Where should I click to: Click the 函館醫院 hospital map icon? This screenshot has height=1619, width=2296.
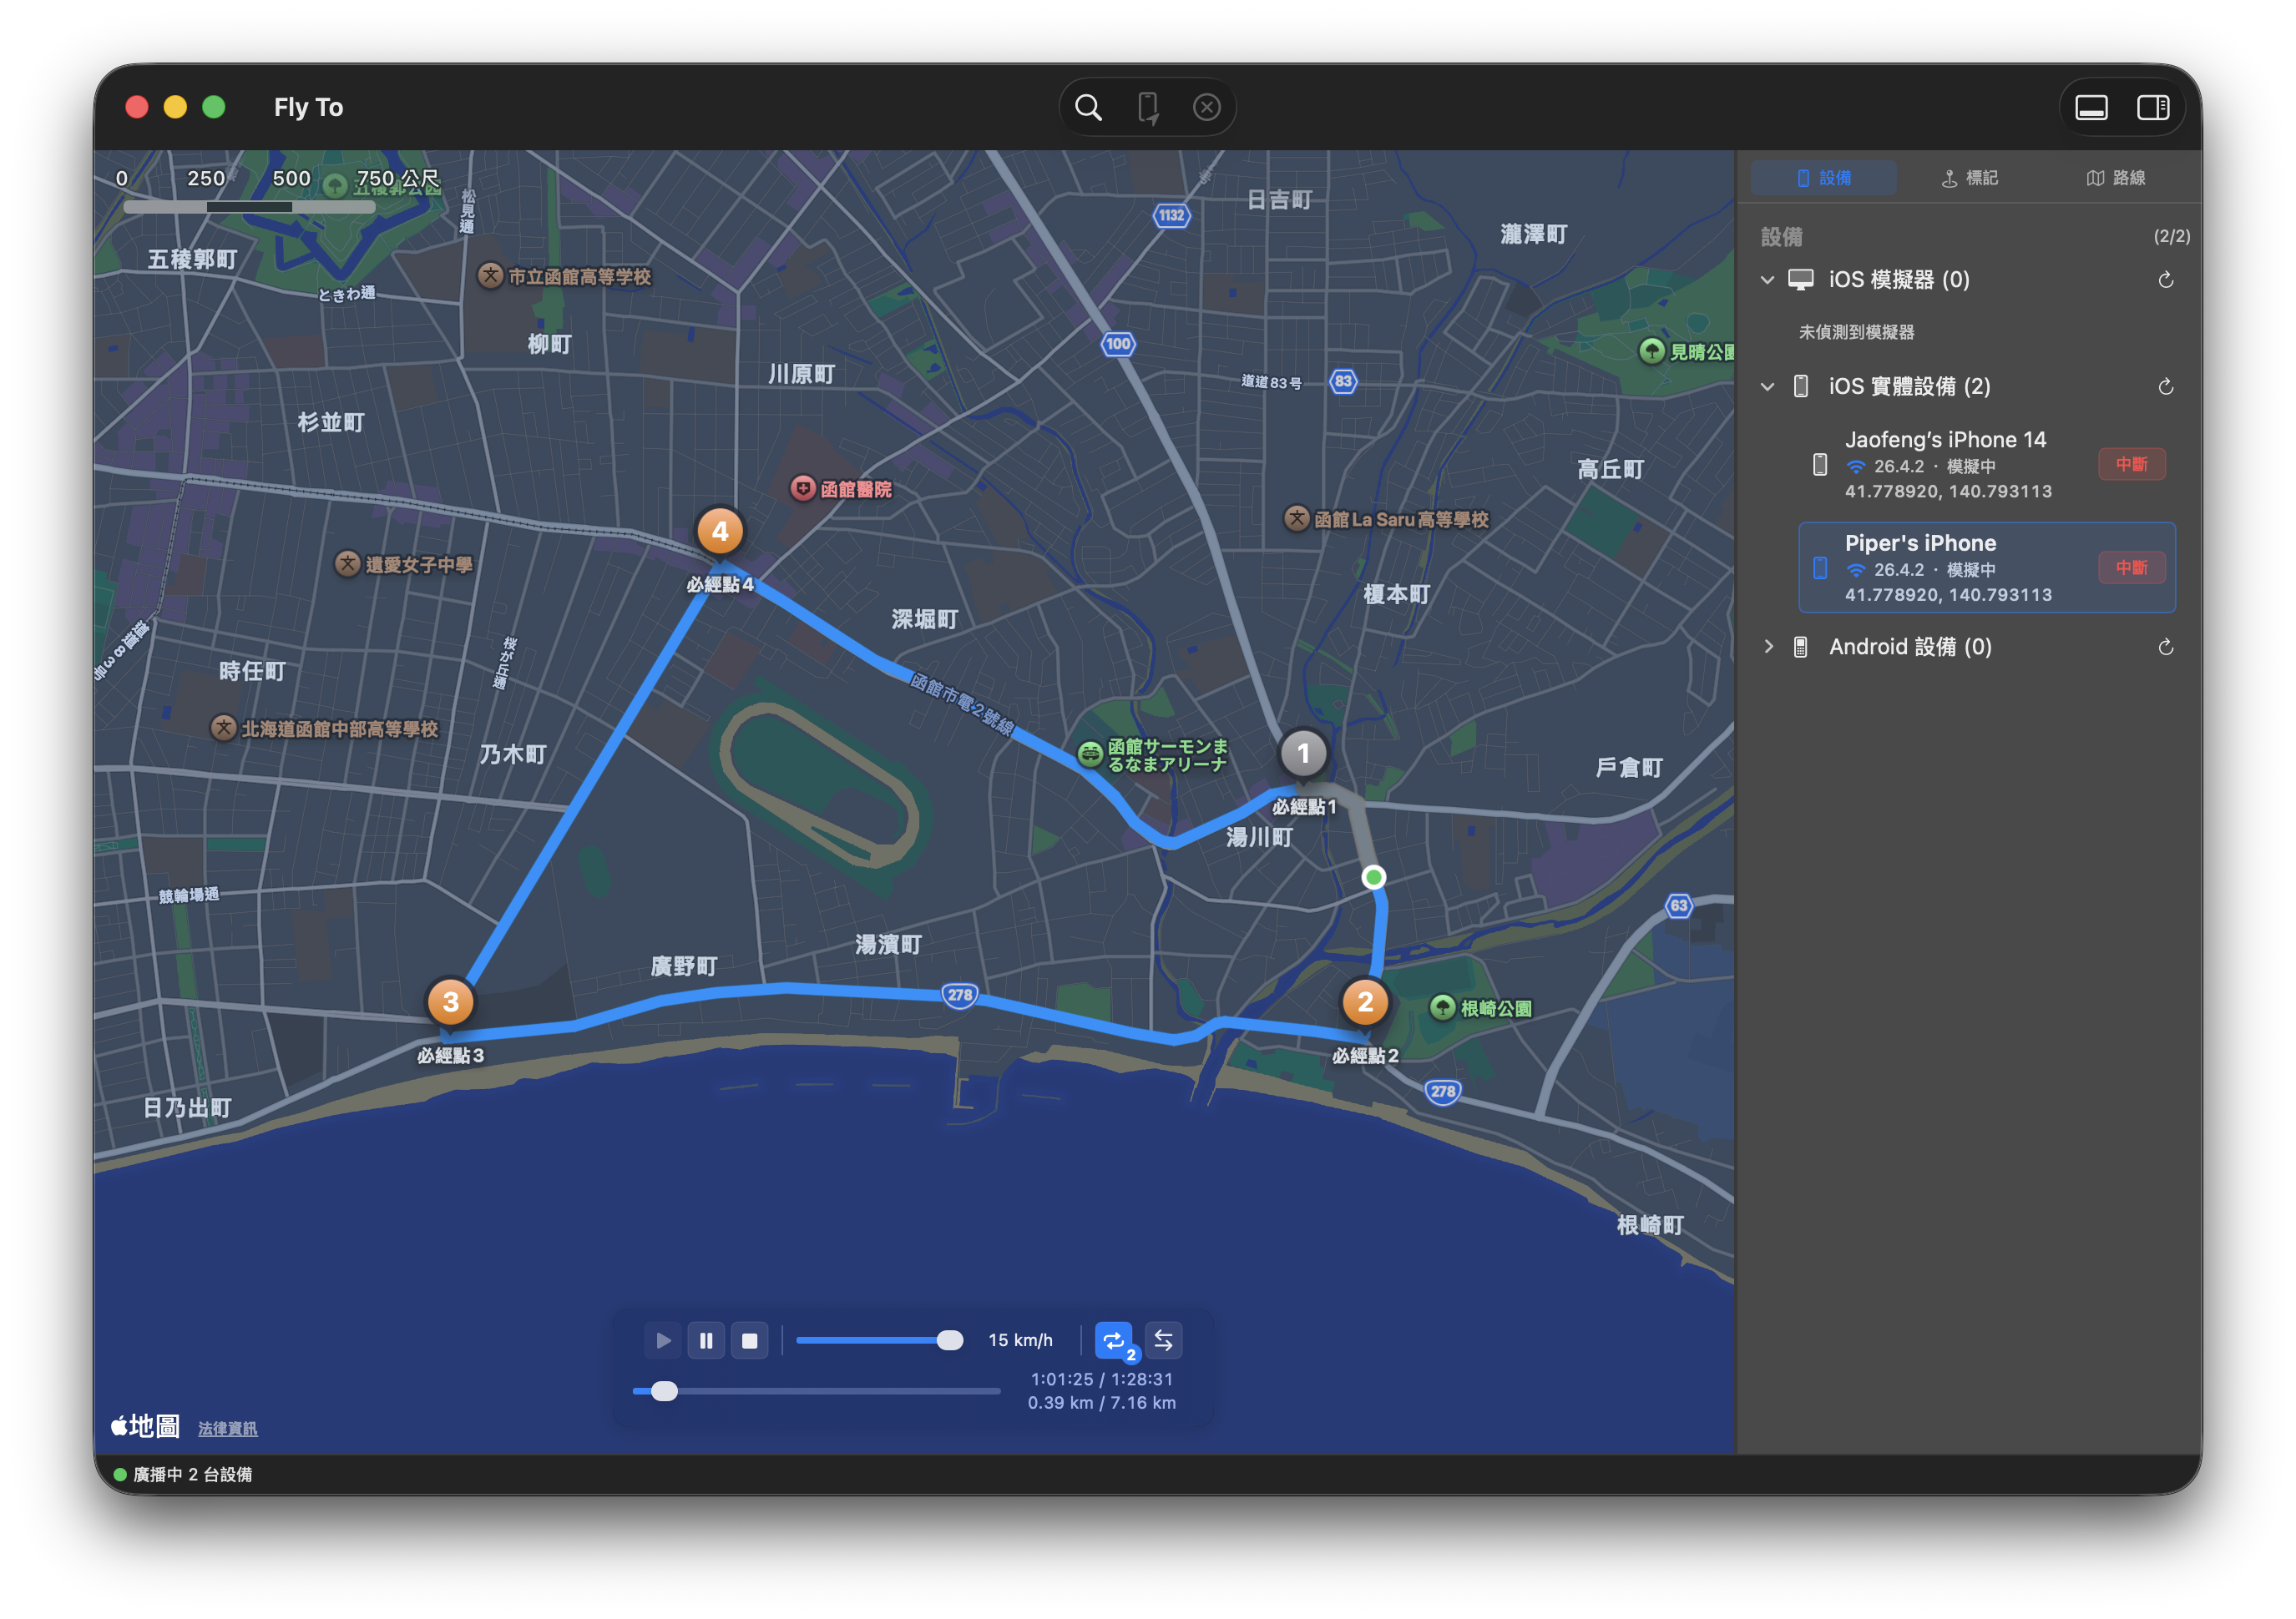(x=803, y=487)
